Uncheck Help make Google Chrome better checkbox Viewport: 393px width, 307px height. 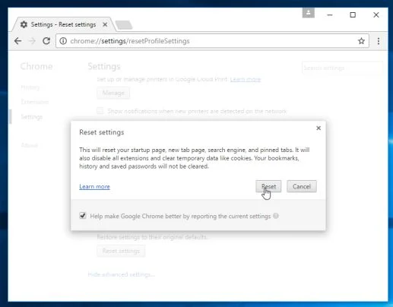pyautogui.click(x=83, y=216)
